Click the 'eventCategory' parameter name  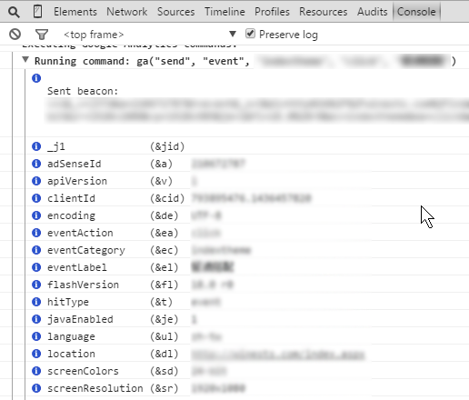click(86, 250)
